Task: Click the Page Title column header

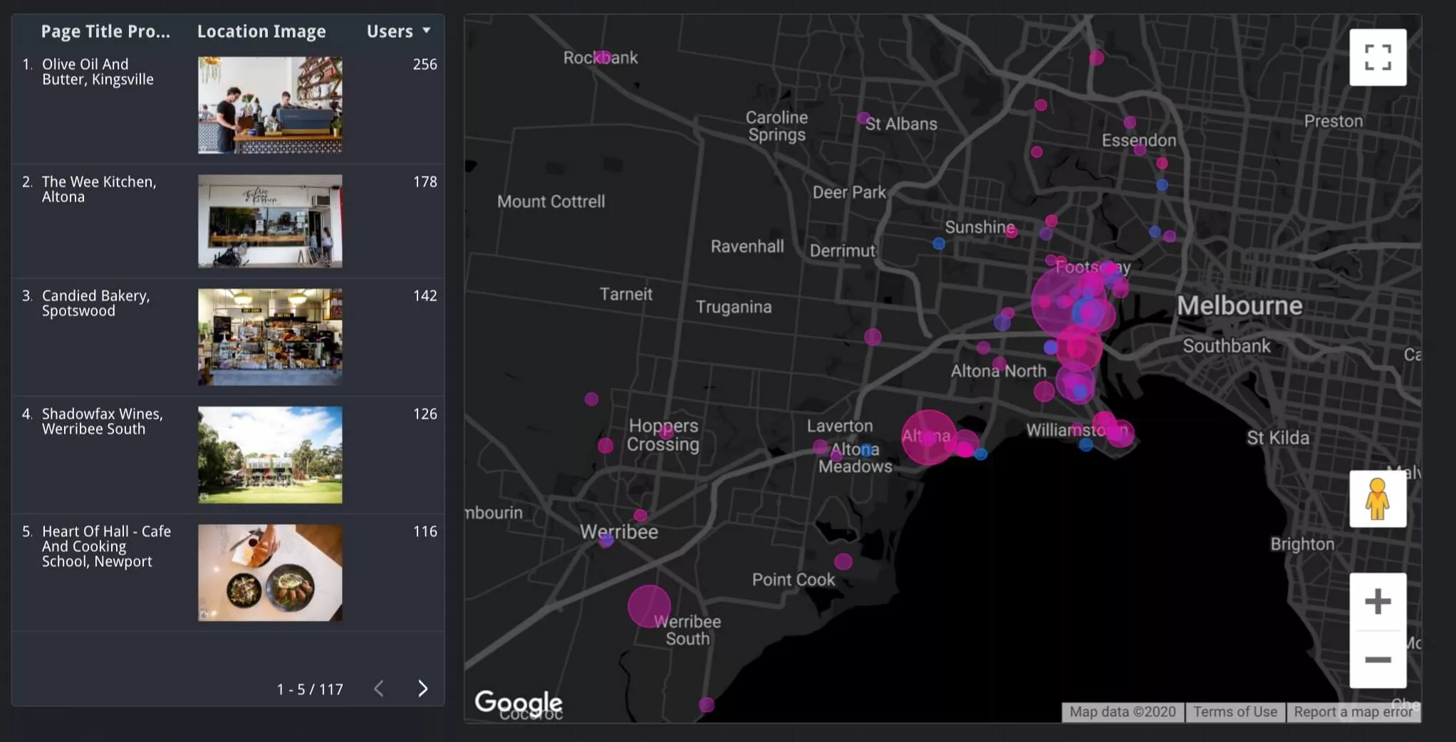Action: [105, 31]
